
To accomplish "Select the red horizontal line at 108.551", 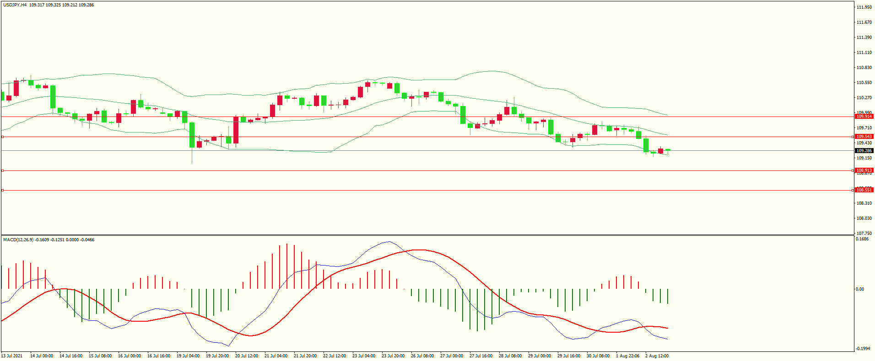I will tap(412, 190).
